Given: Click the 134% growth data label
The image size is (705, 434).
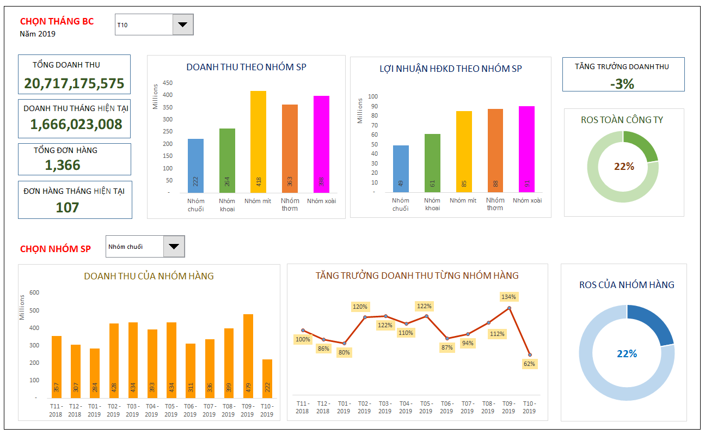Looking at the screenshot, I should coord(508,297).
